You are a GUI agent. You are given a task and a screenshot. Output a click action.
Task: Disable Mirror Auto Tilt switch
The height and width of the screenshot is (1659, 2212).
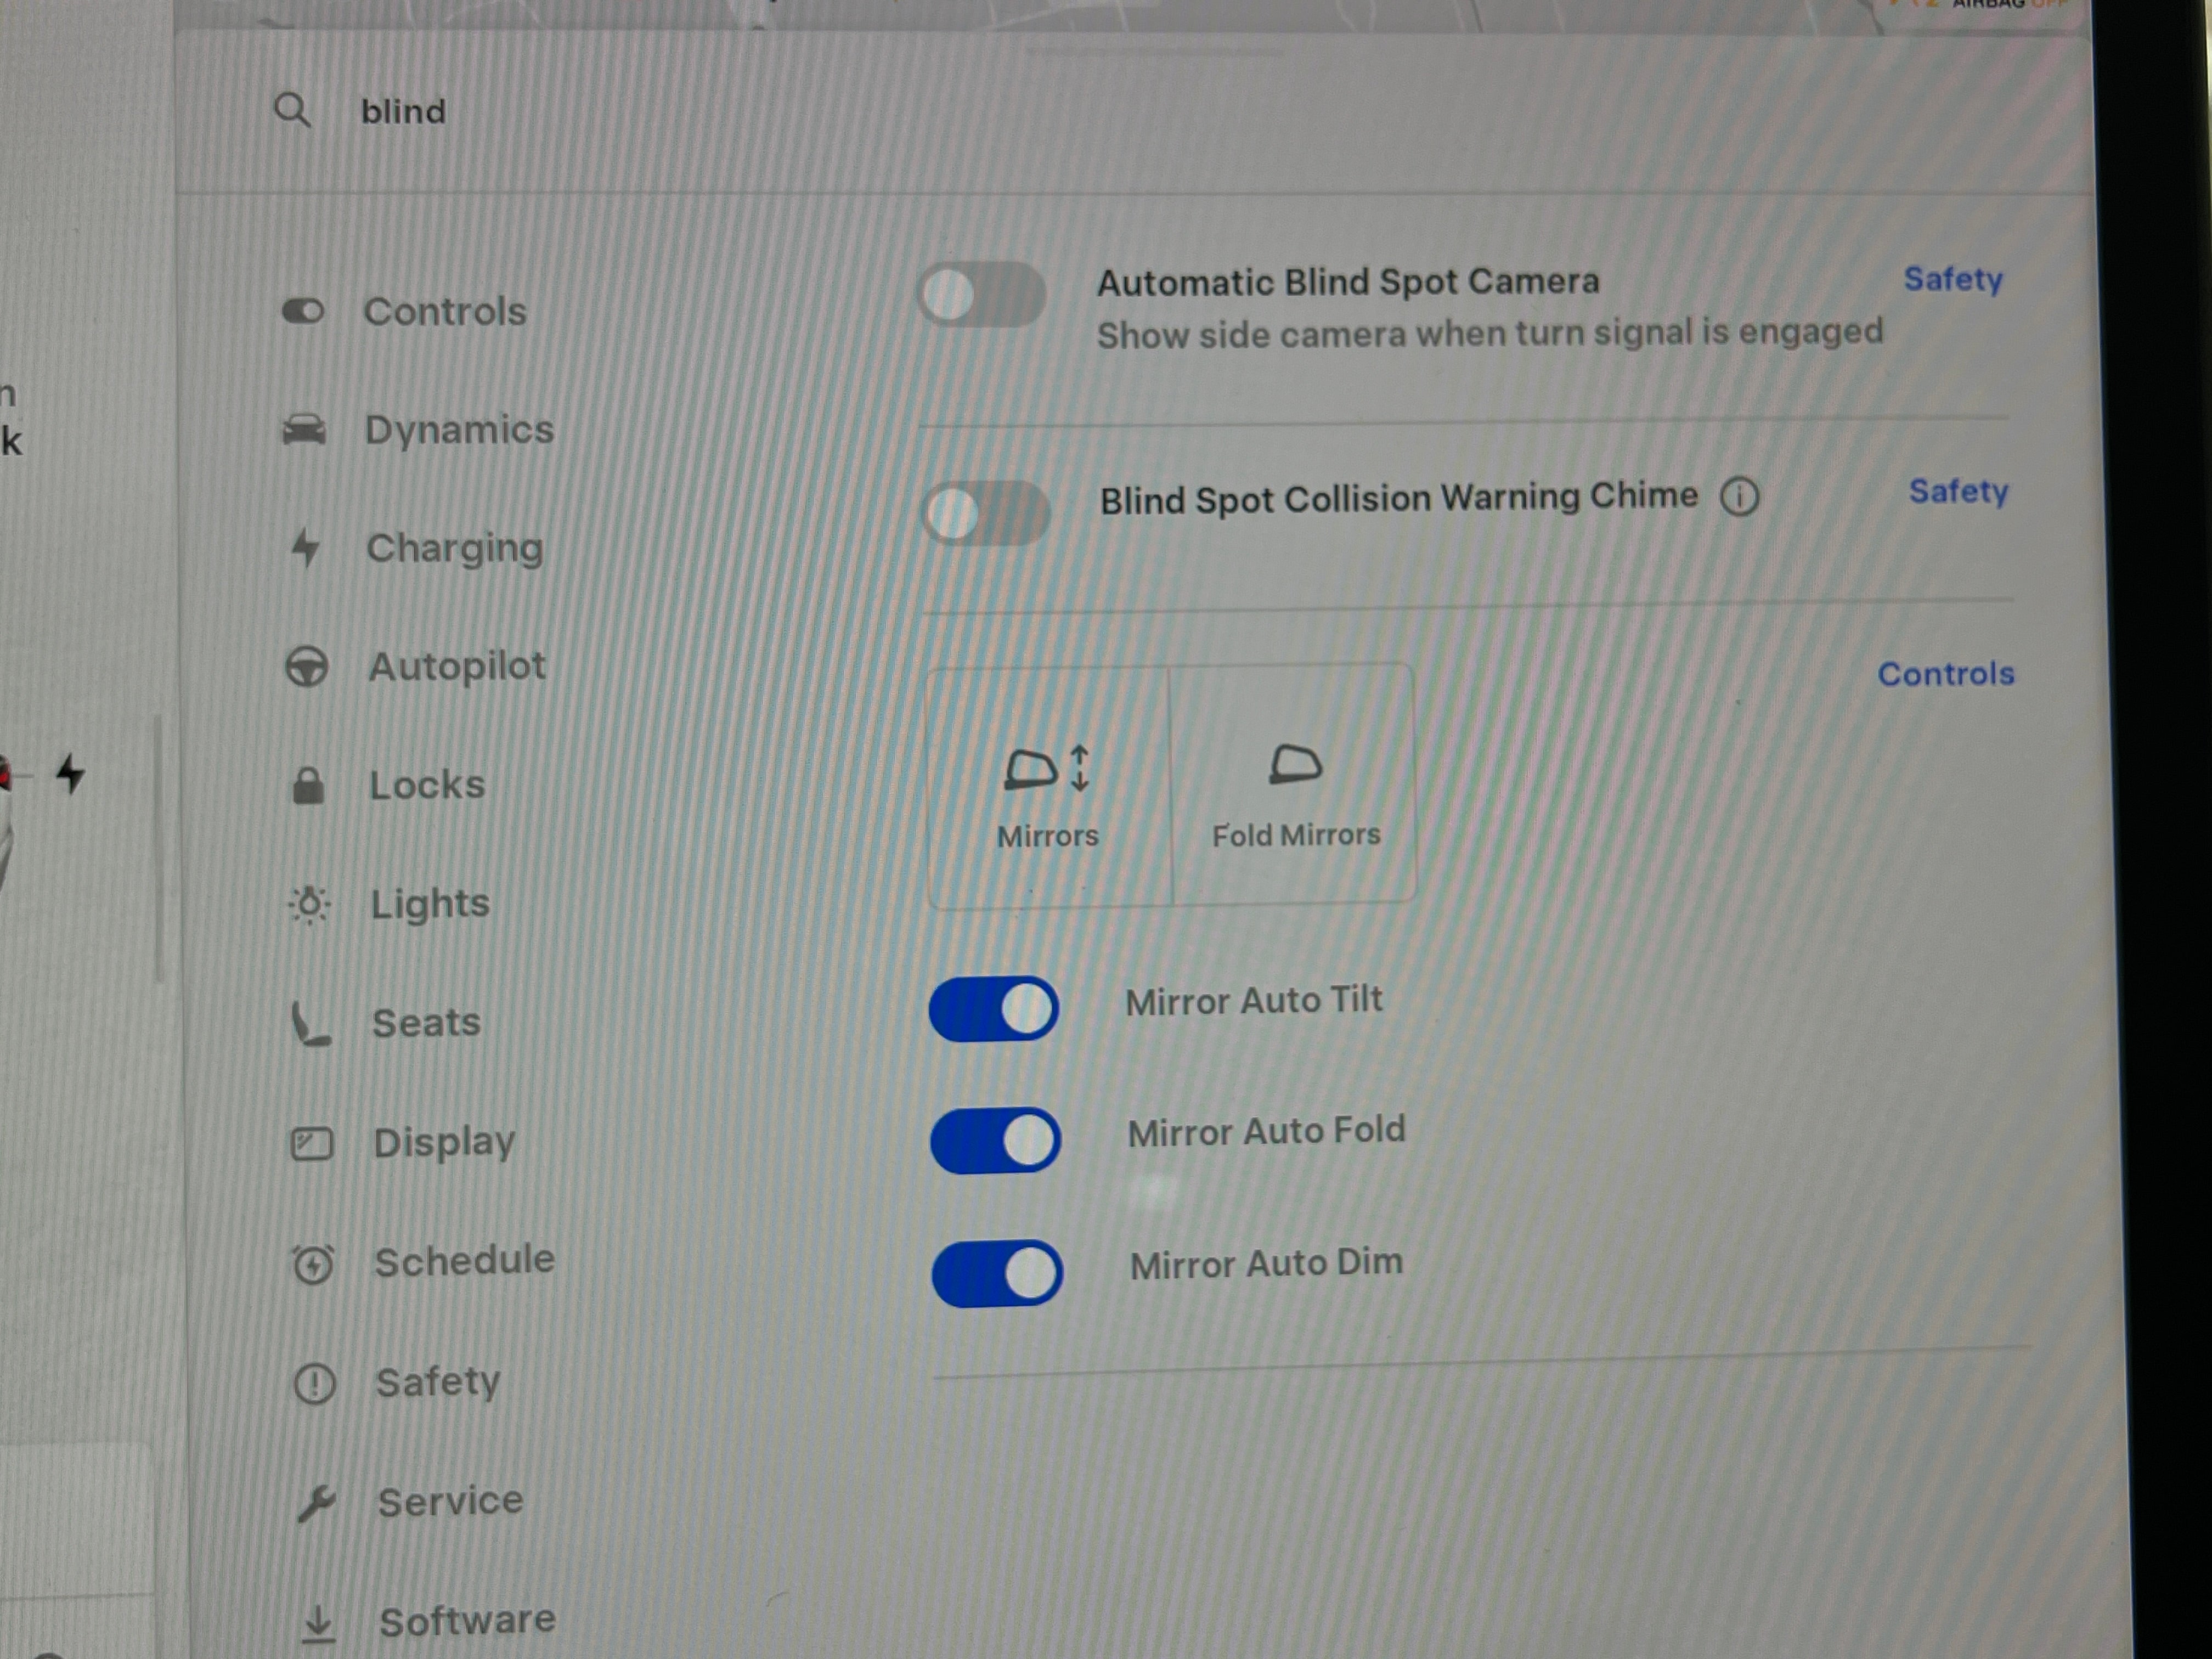tap(993, 1008)
